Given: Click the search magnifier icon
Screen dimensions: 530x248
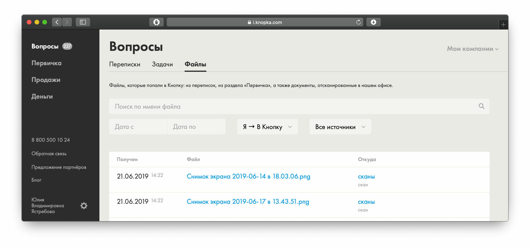Looking at the screenshot, I should point(481,106).
